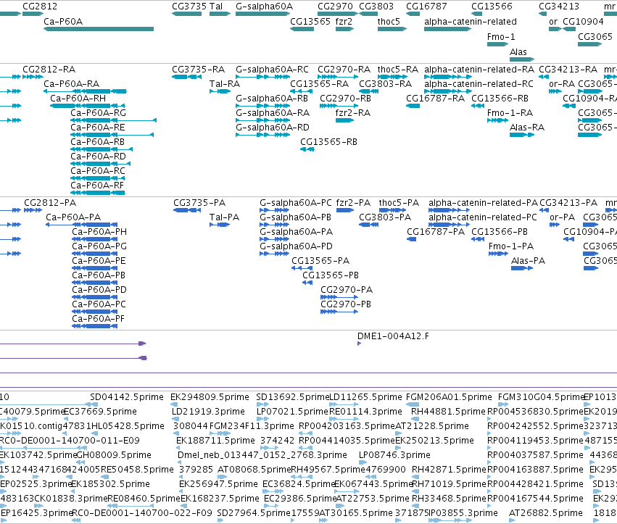Click protein label CG3735-PA
The height and width of the screenshot is (524, 617).
(199, 203)
